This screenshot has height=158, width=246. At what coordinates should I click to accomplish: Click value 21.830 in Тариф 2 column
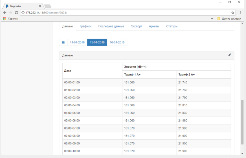click(x=183, y=113)
